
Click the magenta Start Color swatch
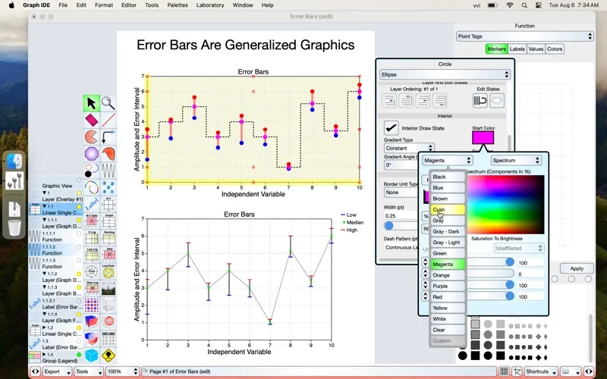pos(483,138)
